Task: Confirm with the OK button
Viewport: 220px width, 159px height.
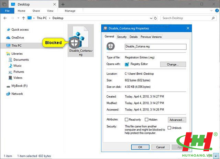Action: [x=140, y=147]
